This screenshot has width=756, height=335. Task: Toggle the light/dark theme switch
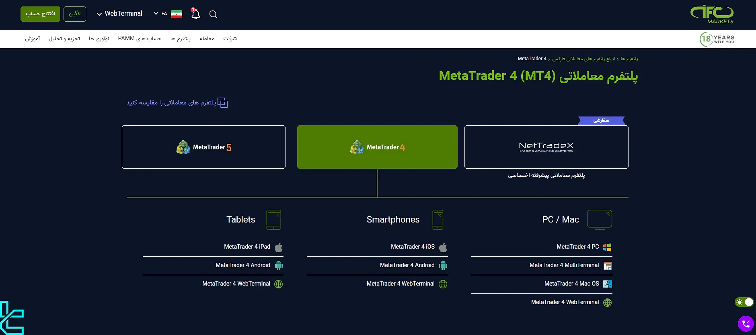[x=744, y=302]
